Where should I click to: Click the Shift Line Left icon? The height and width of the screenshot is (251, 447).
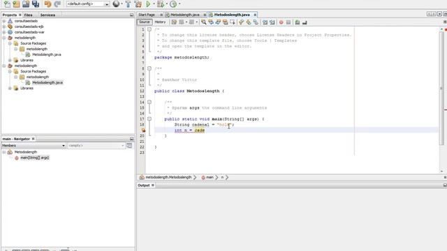pos(265,22)
